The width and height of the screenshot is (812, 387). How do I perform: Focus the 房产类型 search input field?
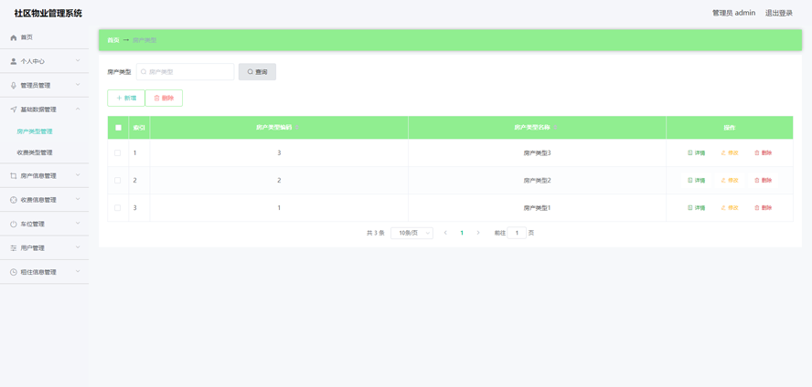click(186, 72)
